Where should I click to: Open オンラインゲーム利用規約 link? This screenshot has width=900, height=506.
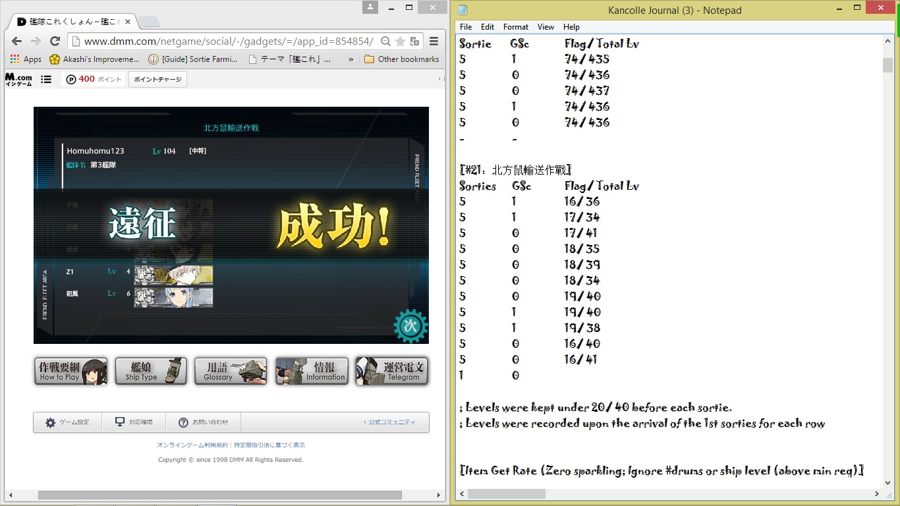click(x=192, y=445)
